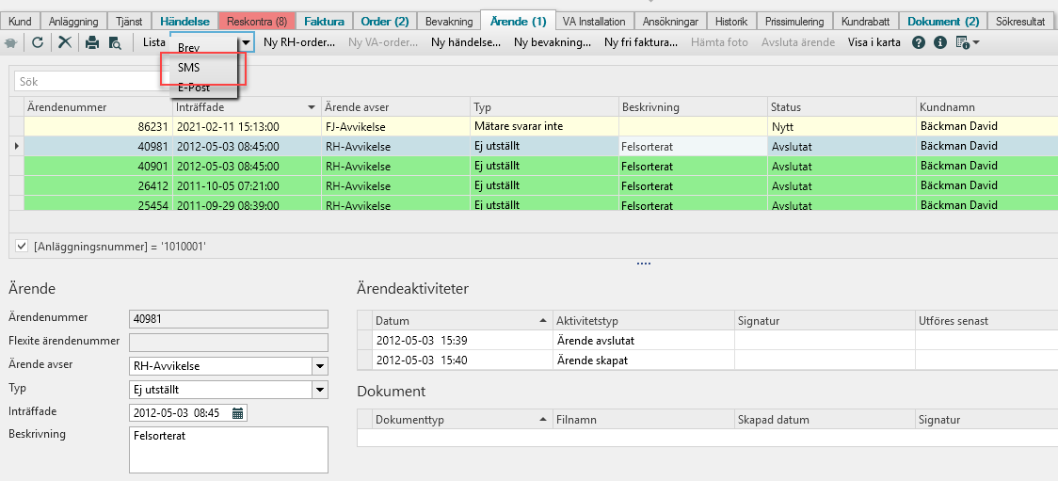Click the Ny händelse... button

tap(465, 42)
